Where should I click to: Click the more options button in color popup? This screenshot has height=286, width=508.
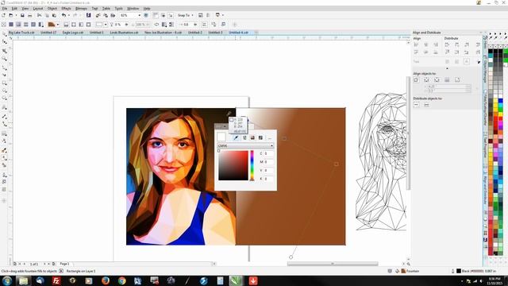pos(269,137)
